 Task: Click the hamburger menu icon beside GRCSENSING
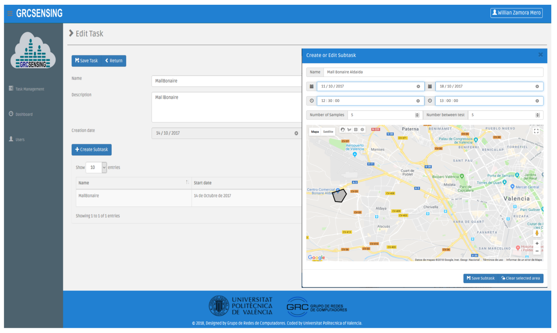click(x=10, y=14)
